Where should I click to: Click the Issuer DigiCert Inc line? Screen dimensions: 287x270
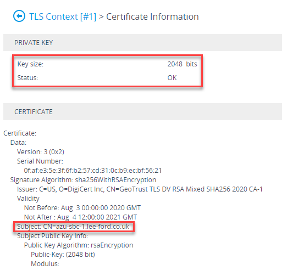pyautogui.click(x=140, y=189)
